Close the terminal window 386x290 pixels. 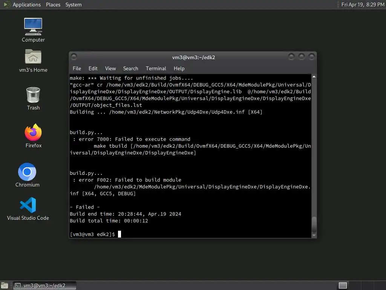click(312, 57)
